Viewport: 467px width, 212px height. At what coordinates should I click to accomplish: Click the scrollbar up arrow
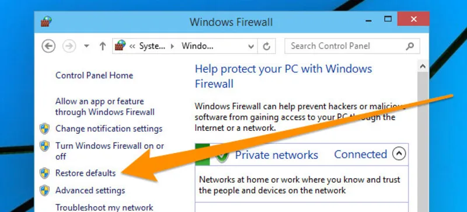point(423,66)
